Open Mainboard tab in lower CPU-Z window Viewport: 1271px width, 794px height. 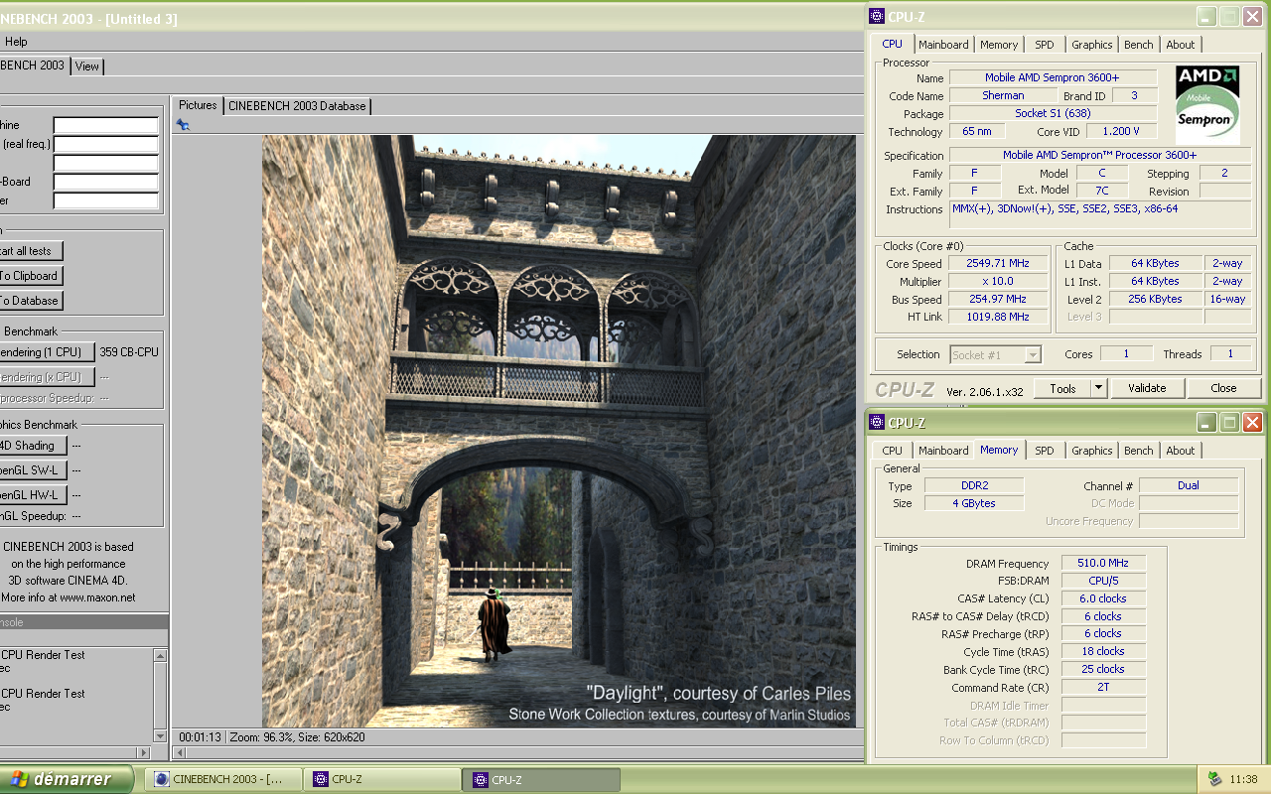point(943,451)
